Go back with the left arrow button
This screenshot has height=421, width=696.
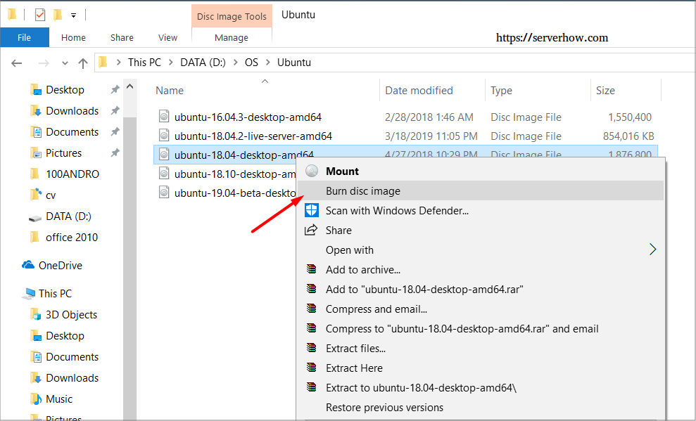(x=17, y=63)
